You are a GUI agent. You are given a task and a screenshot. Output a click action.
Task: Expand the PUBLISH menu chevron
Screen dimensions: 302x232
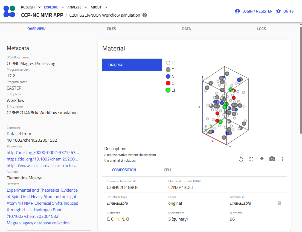pos(39,7)
